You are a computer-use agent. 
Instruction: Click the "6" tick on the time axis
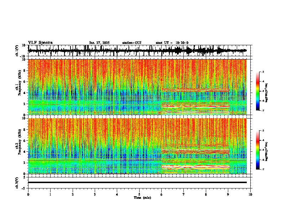point(162,194)
